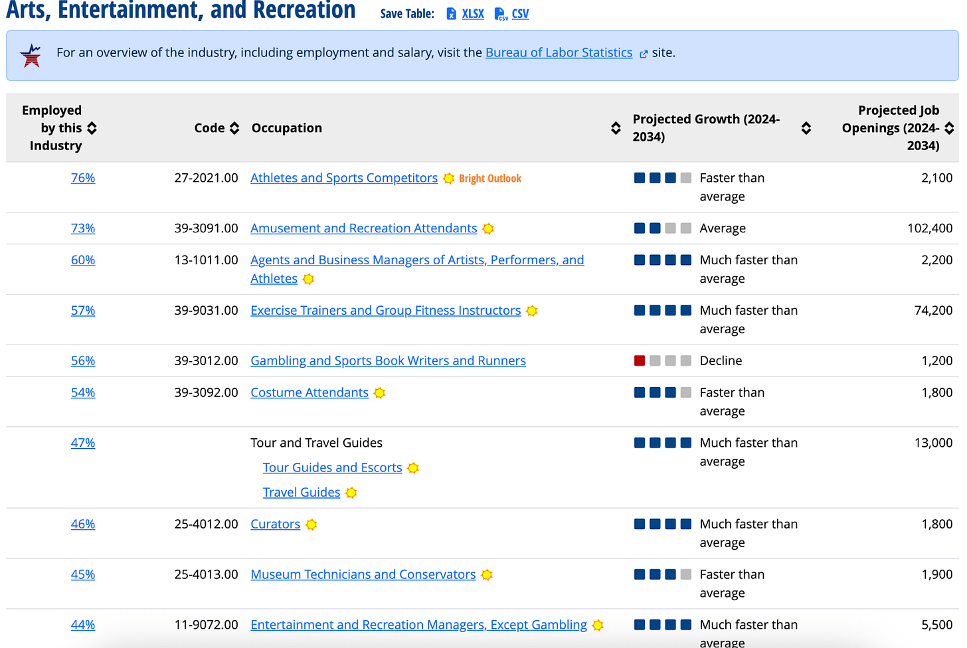The height and width of the screenshot is (648, 967).
Task: Open Bureau of Labor Statistics link
Action: (x=559, y=52)
